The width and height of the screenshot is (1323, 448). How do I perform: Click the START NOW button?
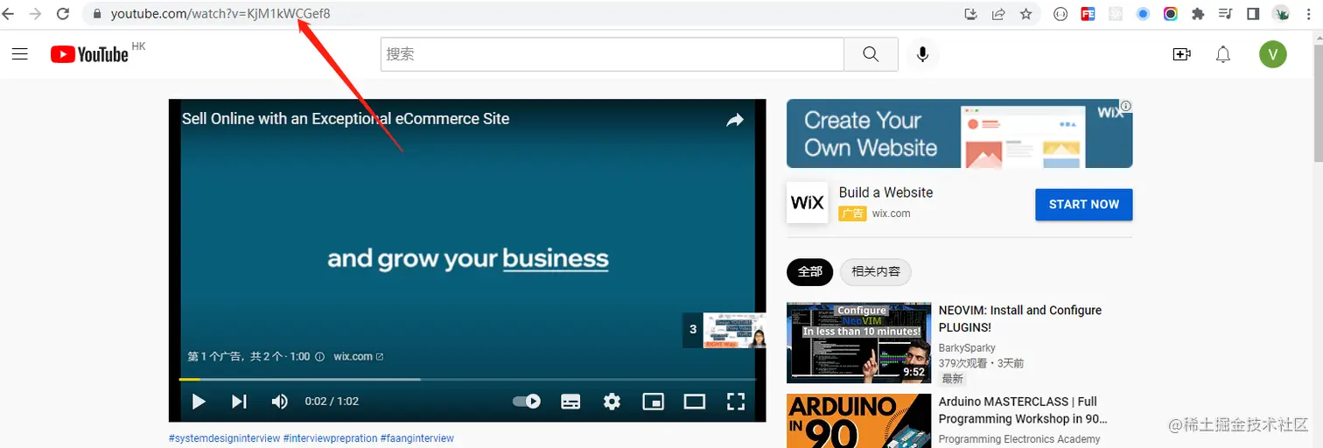pos(1083,204)
